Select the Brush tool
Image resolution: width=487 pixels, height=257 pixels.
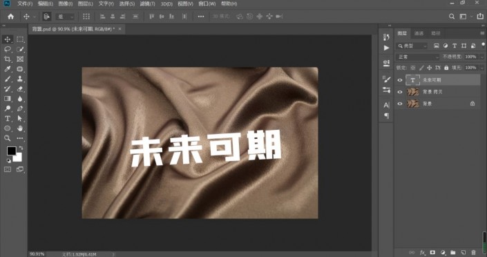pyautogui.click(x=8, y=79)
